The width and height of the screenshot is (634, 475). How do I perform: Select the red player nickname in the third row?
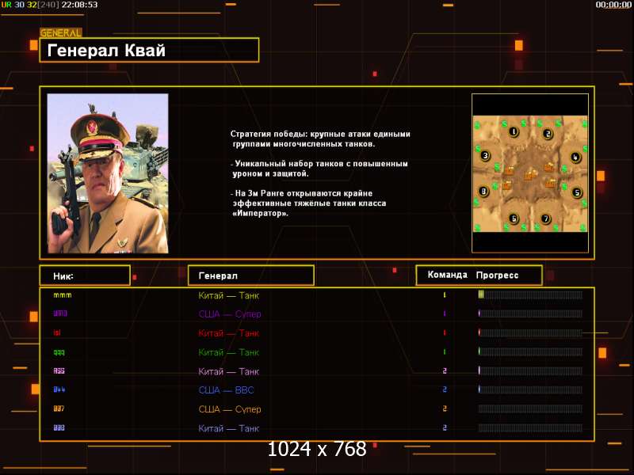(57, 332)
